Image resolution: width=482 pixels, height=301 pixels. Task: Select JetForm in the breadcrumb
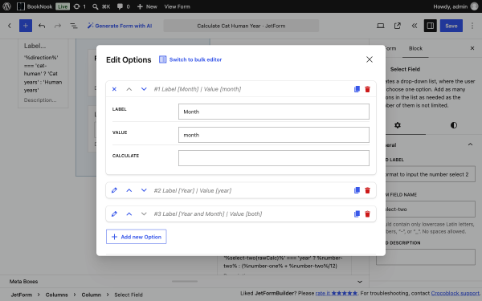tap(22, 295)
